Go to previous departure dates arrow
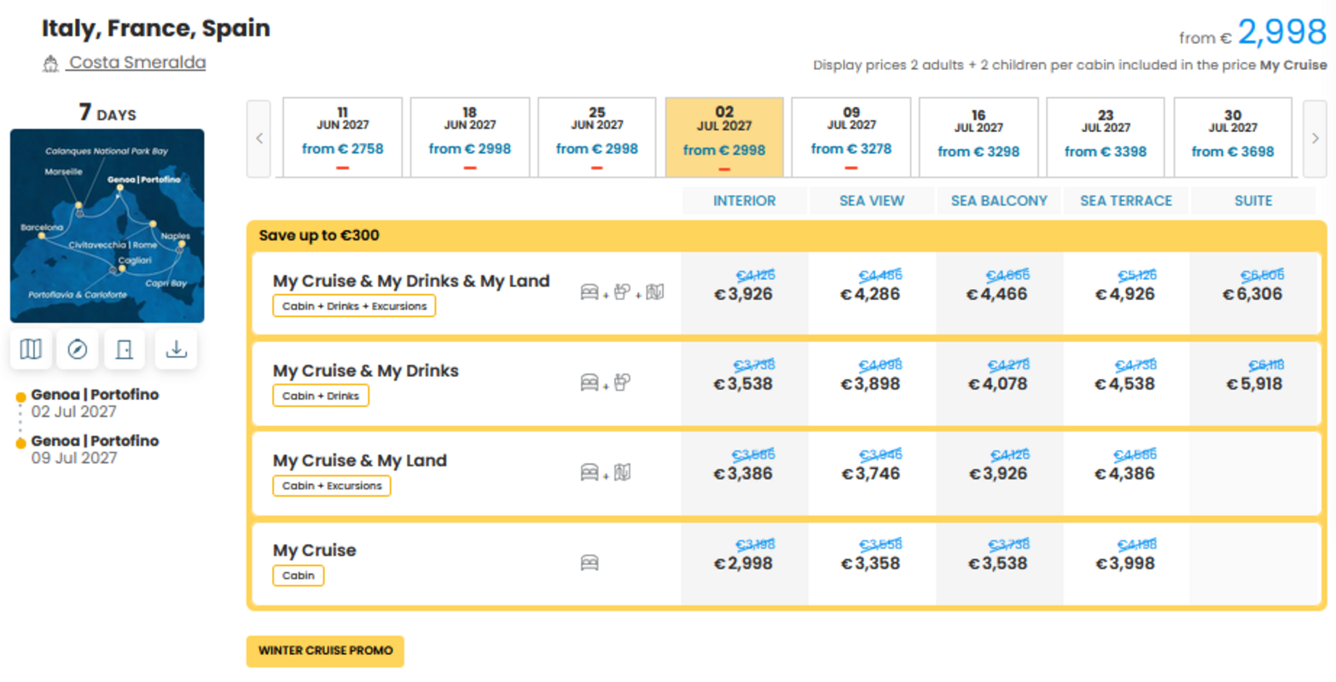This screenshot has width=1336, height=682. tap(259, 138)
